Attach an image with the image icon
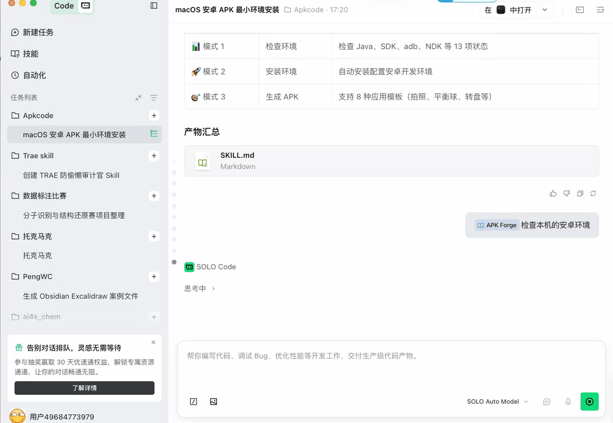Viewport: 613px width, 423px height. [213, 402]
